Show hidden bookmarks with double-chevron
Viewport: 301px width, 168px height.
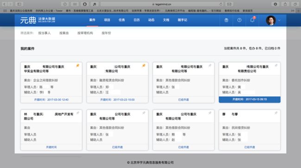coord(293,11)
